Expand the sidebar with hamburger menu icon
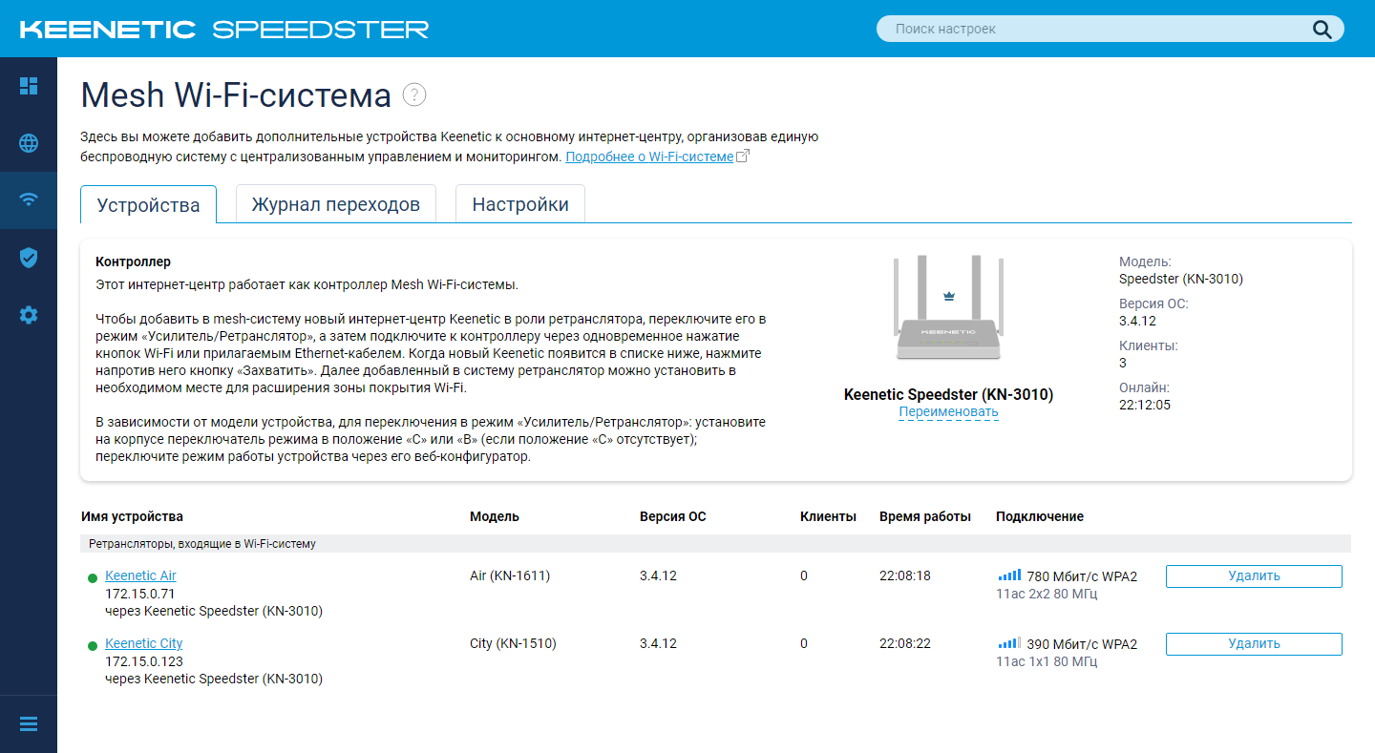Viewport: 1375px width, 753px height. pyautogui.click(x=29, y=724)
